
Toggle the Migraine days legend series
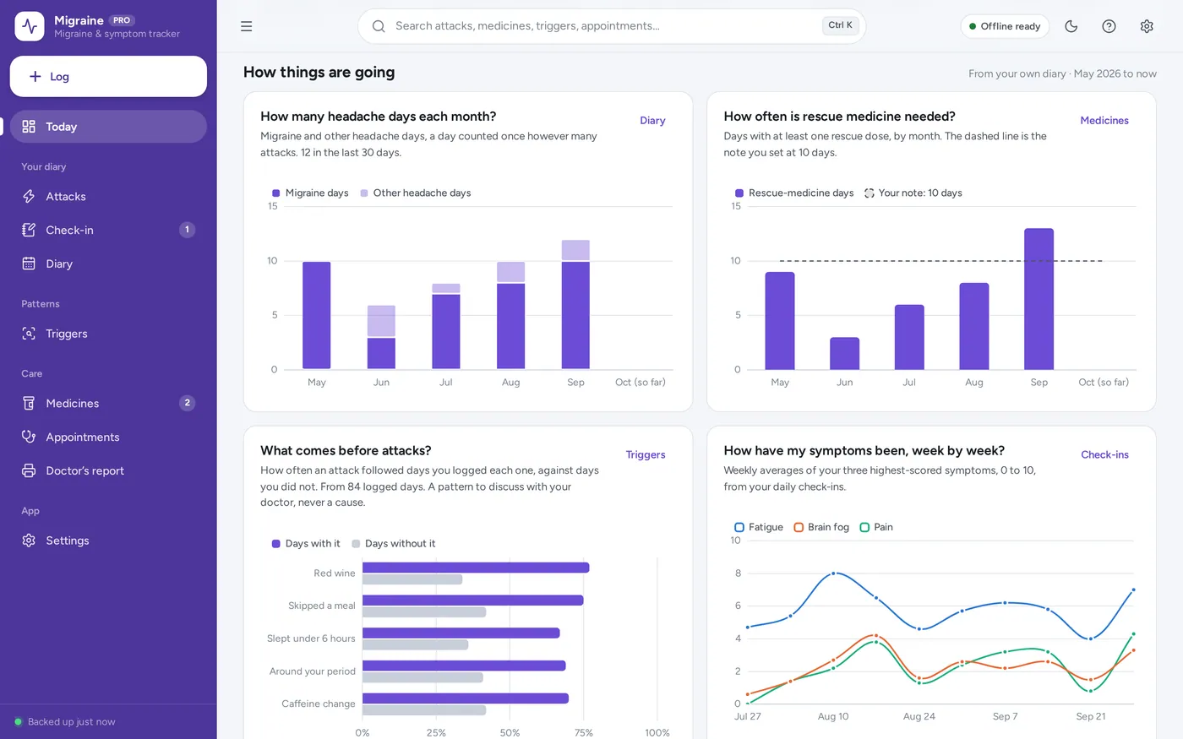tap(310, 193)
